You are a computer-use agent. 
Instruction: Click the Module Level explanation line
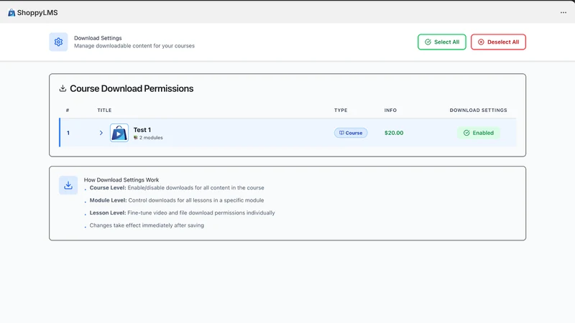[x=177, y=200]
